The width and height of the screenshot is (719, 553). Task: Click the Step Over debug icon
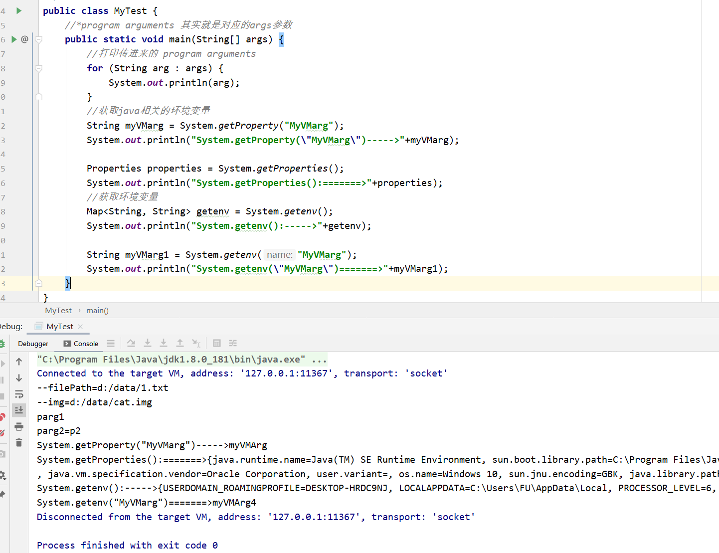tap(131, 343)
